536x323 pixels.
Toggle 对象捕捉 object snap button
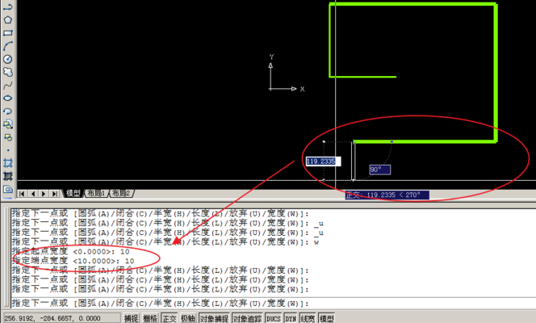click(214, 318)
